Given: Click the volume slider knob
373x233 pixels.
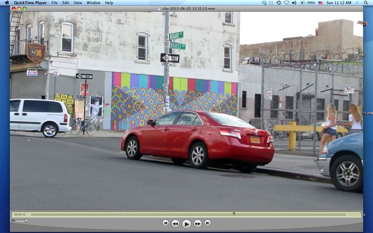Looking at the screenshot, I should coord(27,221).
